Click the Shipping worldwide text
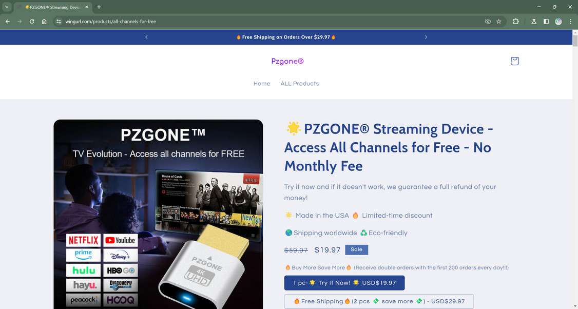Viewport: 578px width, 309px height. [x=325, y=233]
